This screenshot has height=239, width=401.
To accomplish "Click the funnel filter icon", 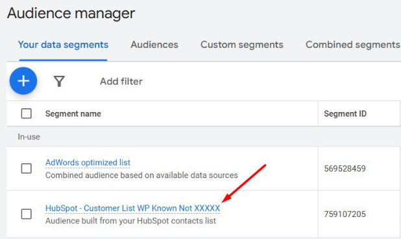I will (59, 81).
